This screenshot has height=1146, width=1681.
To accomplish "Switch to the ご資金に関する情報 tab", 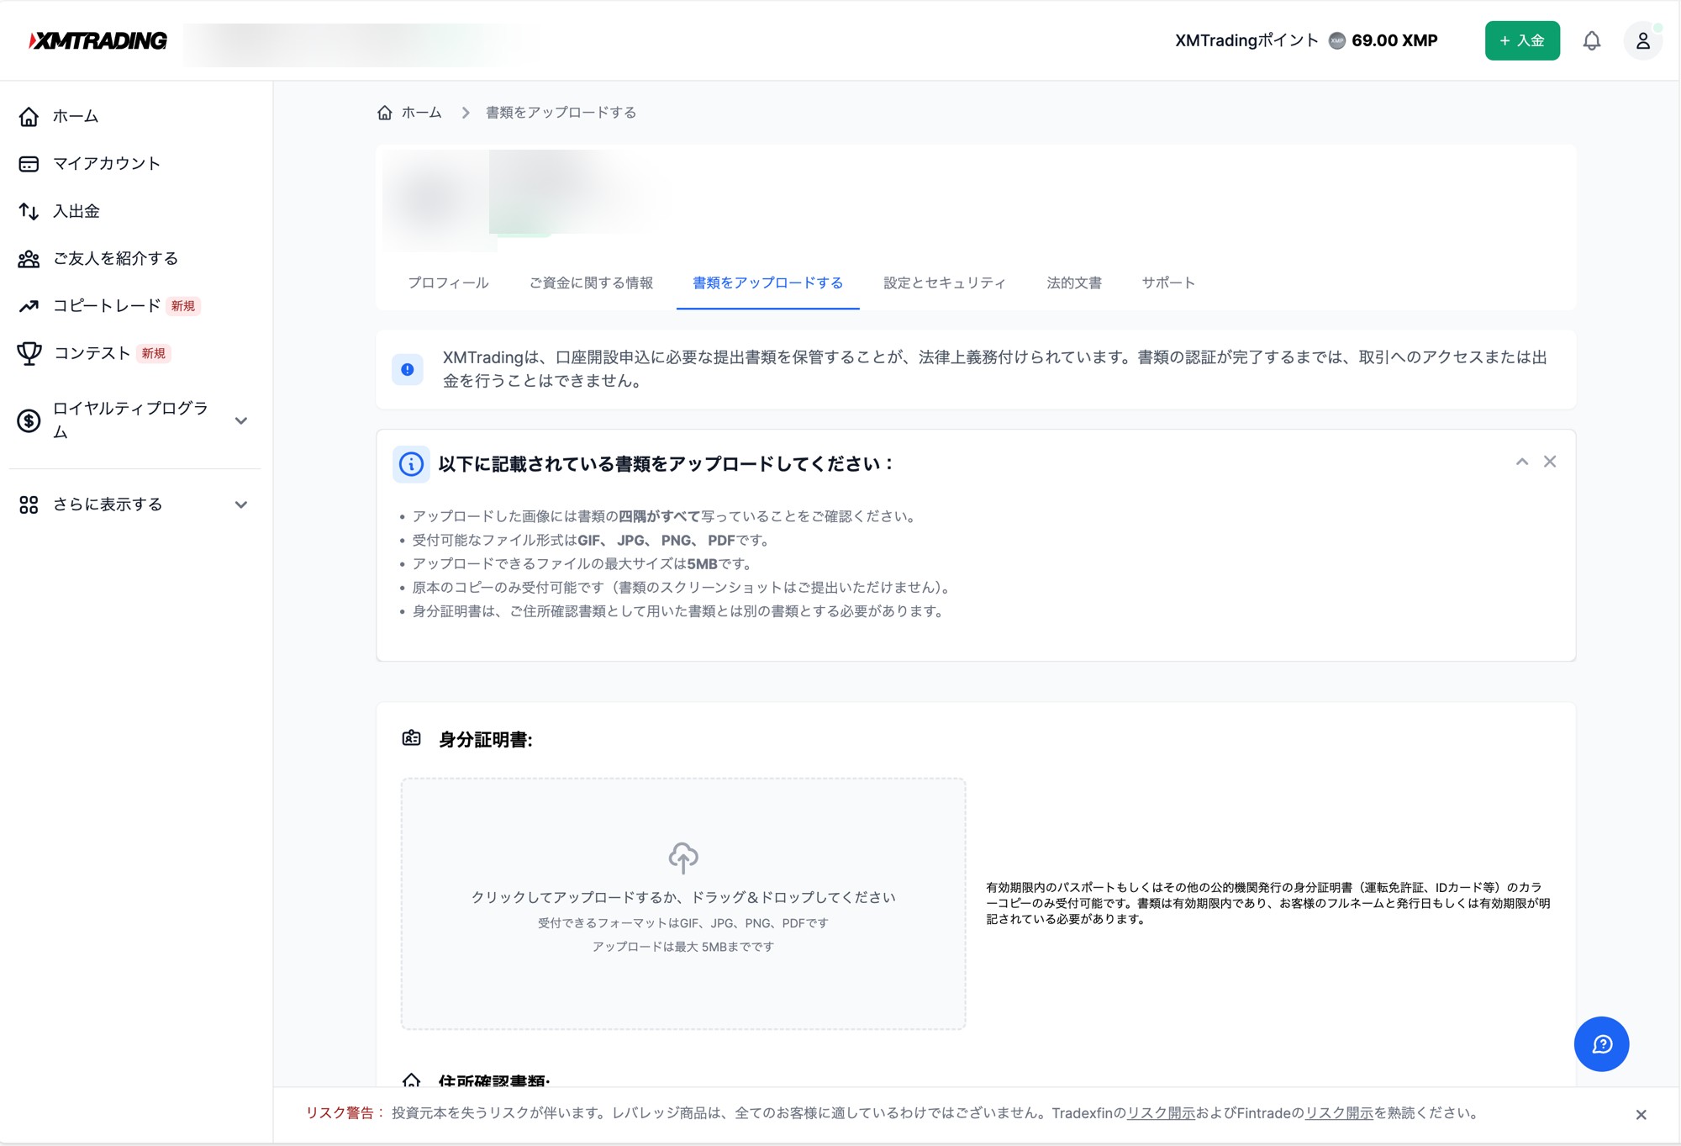I will [591, 283].
